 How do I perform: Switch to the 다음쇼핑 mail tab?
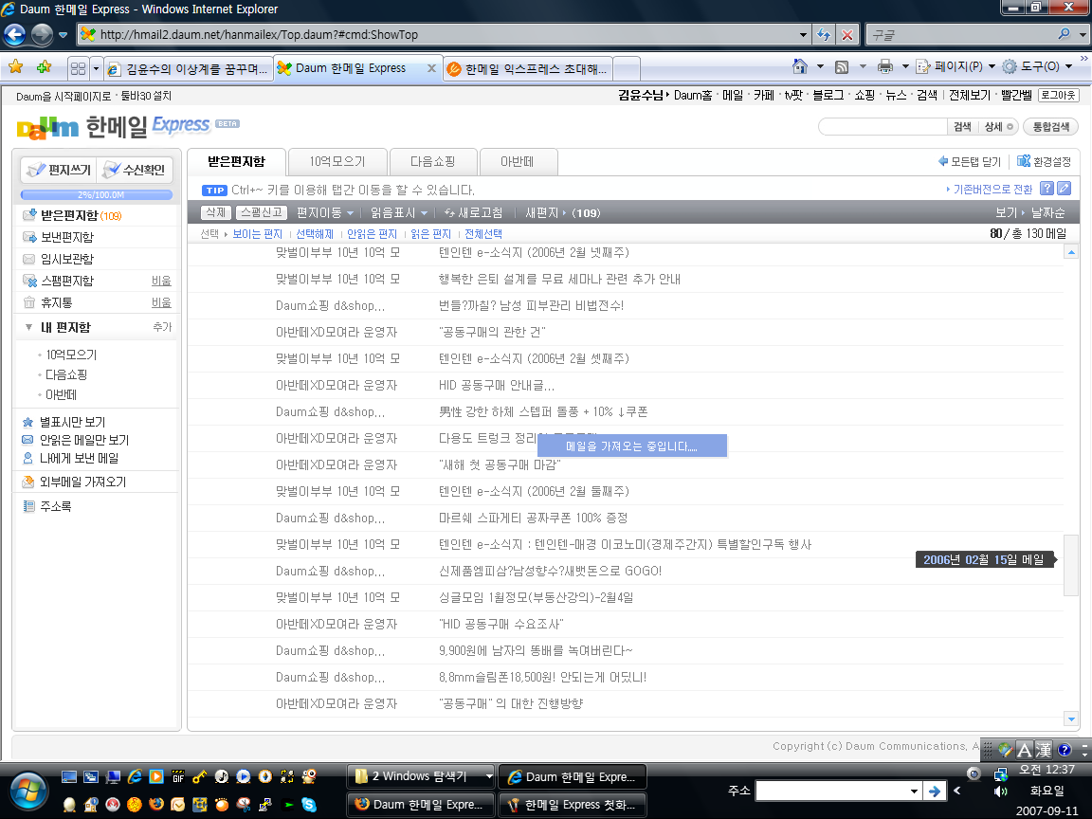pos(433,161)
